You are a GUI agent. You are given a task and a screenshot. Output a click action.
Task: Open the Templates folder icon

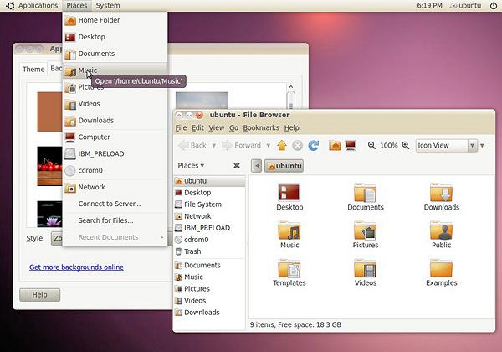(x=289, y=268)
